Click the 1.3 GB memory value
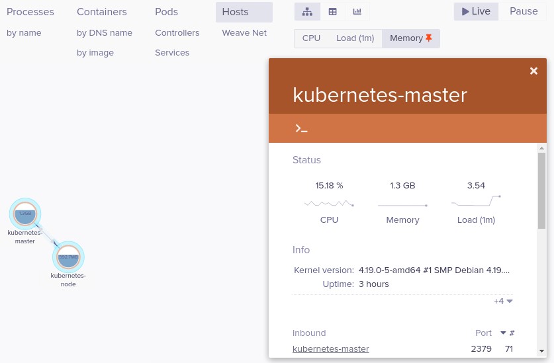Screen dimensions: 554x363 402,185
